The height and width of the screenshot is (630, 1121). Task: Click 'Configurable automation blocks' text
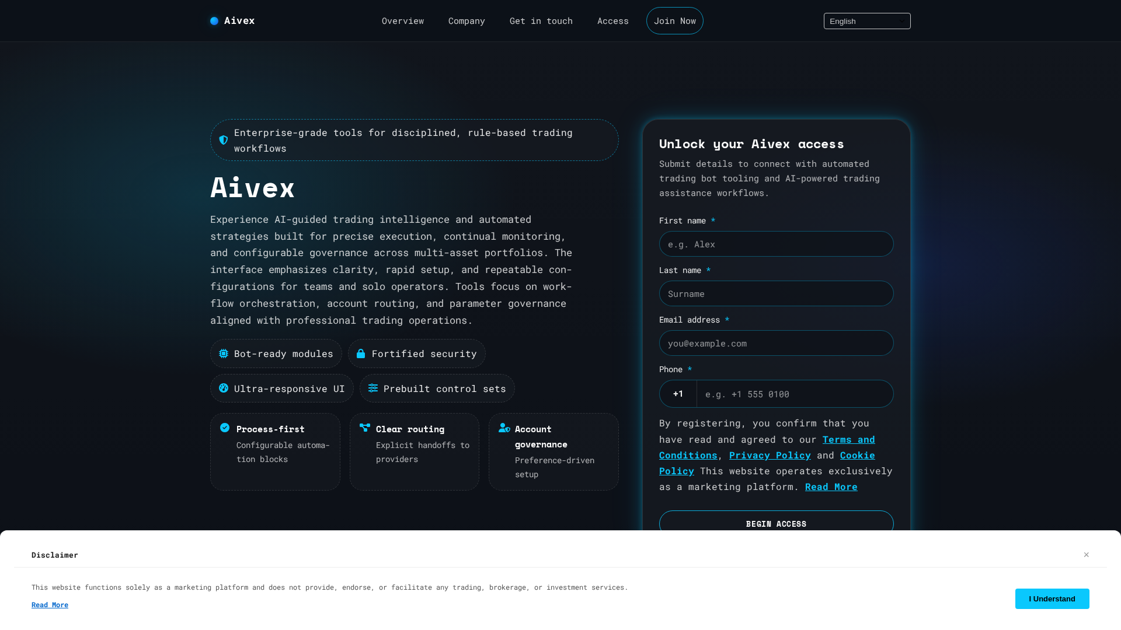point(283,452)
